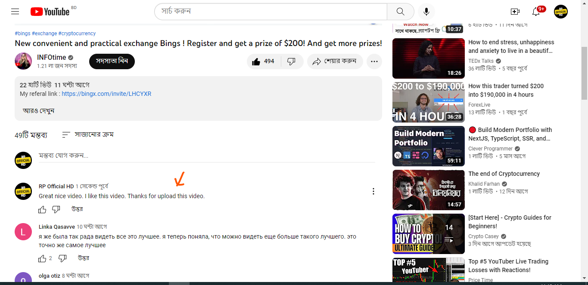Open the TEDx Talks channel name

coord(481,61)
